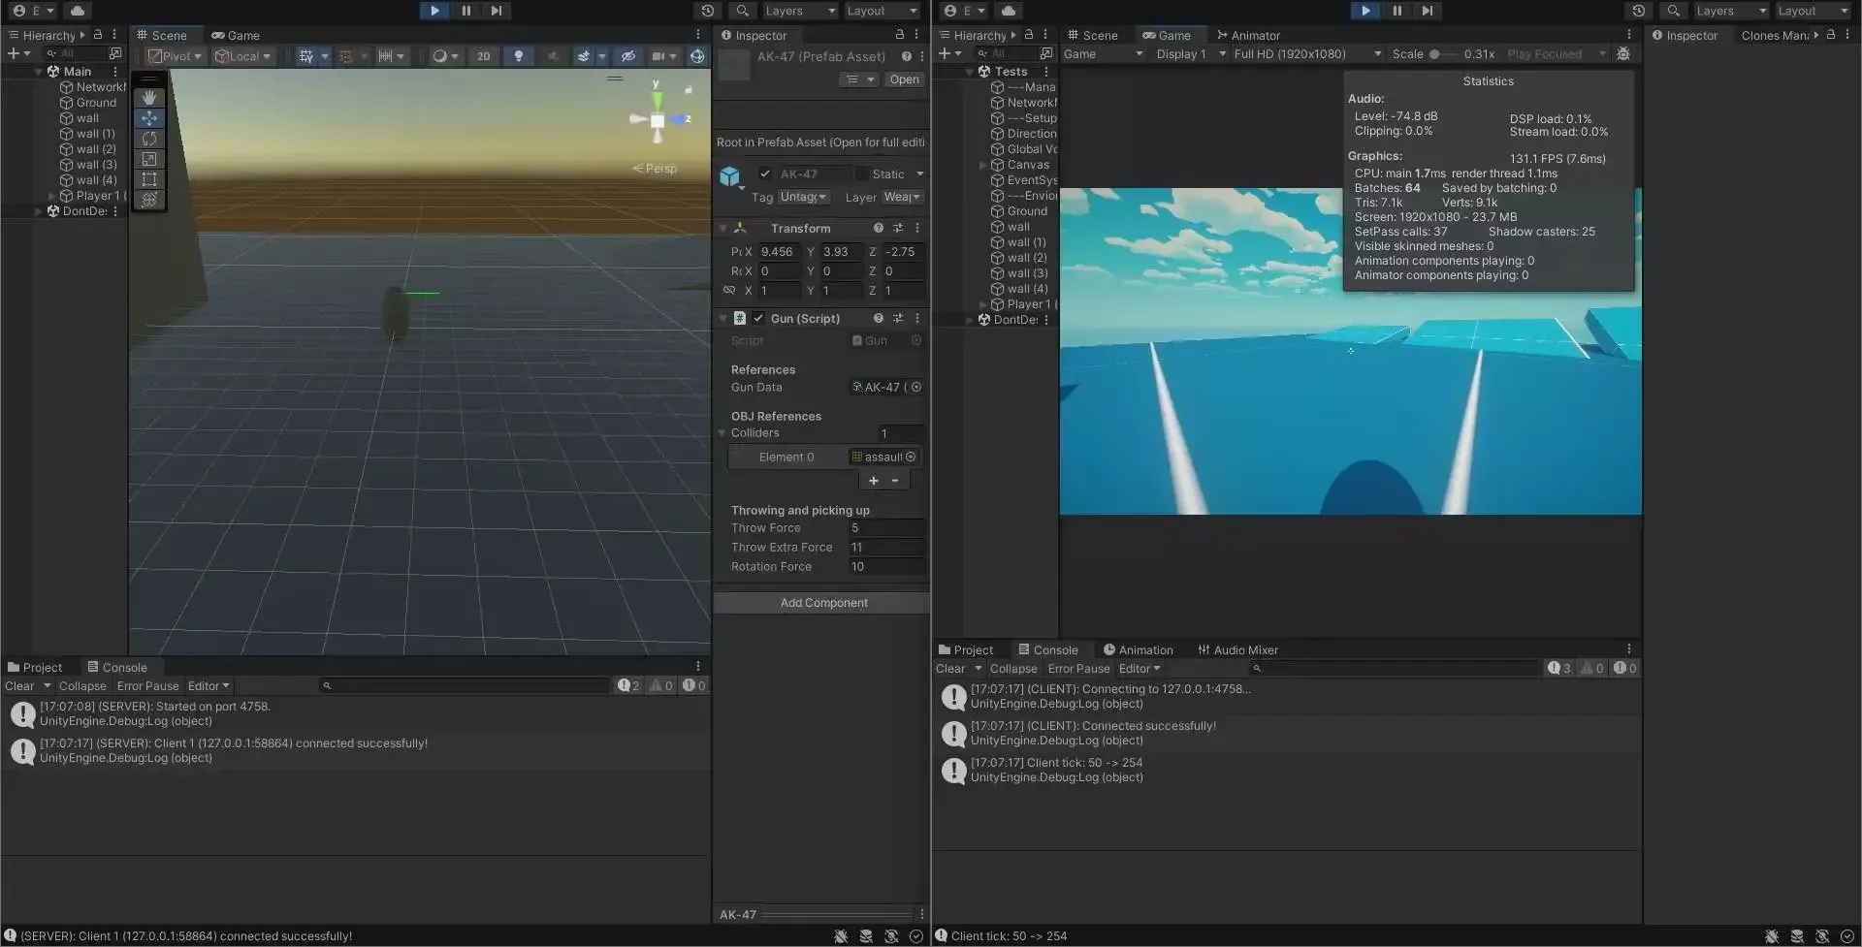Toggle the 2D view mode button
The height and width of the screenshot is (947, 1862).
click(483, 56)
